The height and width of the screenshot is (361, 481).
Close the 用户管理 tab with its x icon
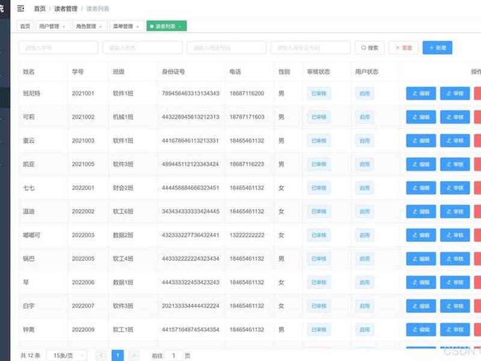tap(64, 26)
